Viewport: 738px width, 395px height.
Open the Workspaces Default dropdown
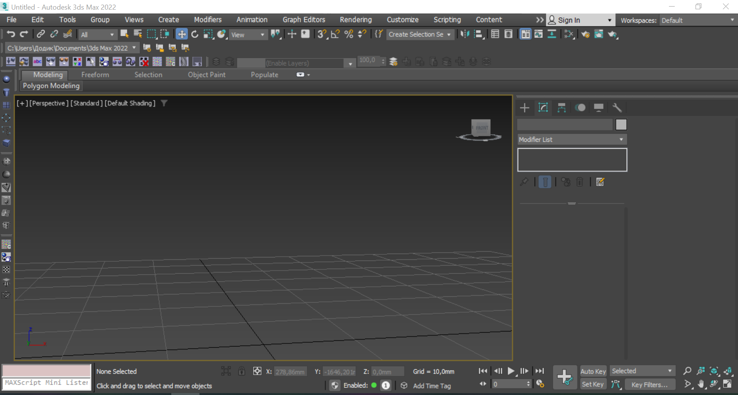pos(697,20)
